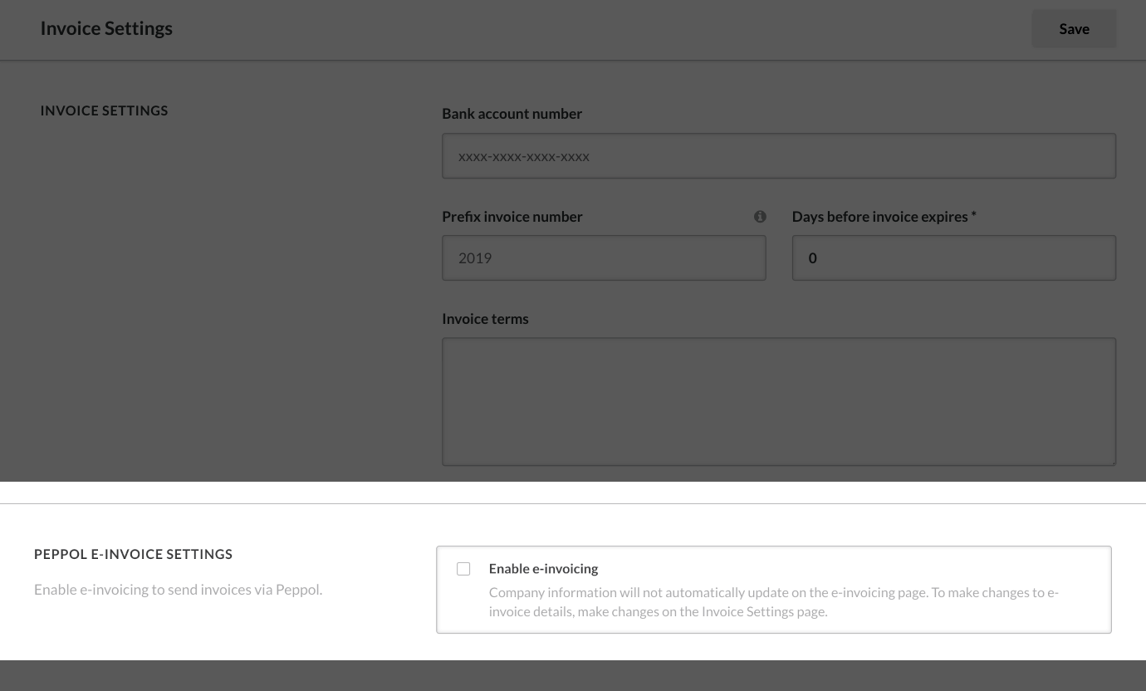The height and width of the screenshot is (691, 1146).
Task: Click the Days before invoice expires field
Action: [953, 257]
